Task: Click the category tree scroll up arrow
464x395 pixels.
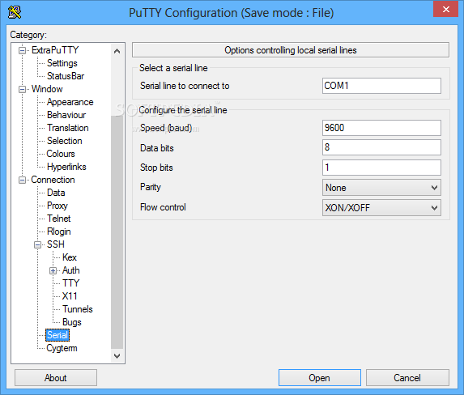Action: [117, 51]
